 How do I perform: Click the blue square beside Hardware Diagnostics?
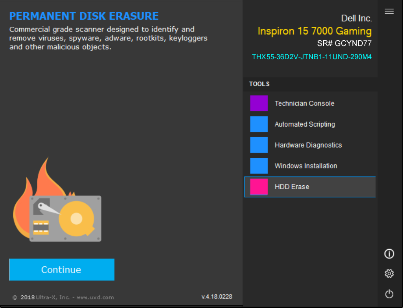click(259, 145)
